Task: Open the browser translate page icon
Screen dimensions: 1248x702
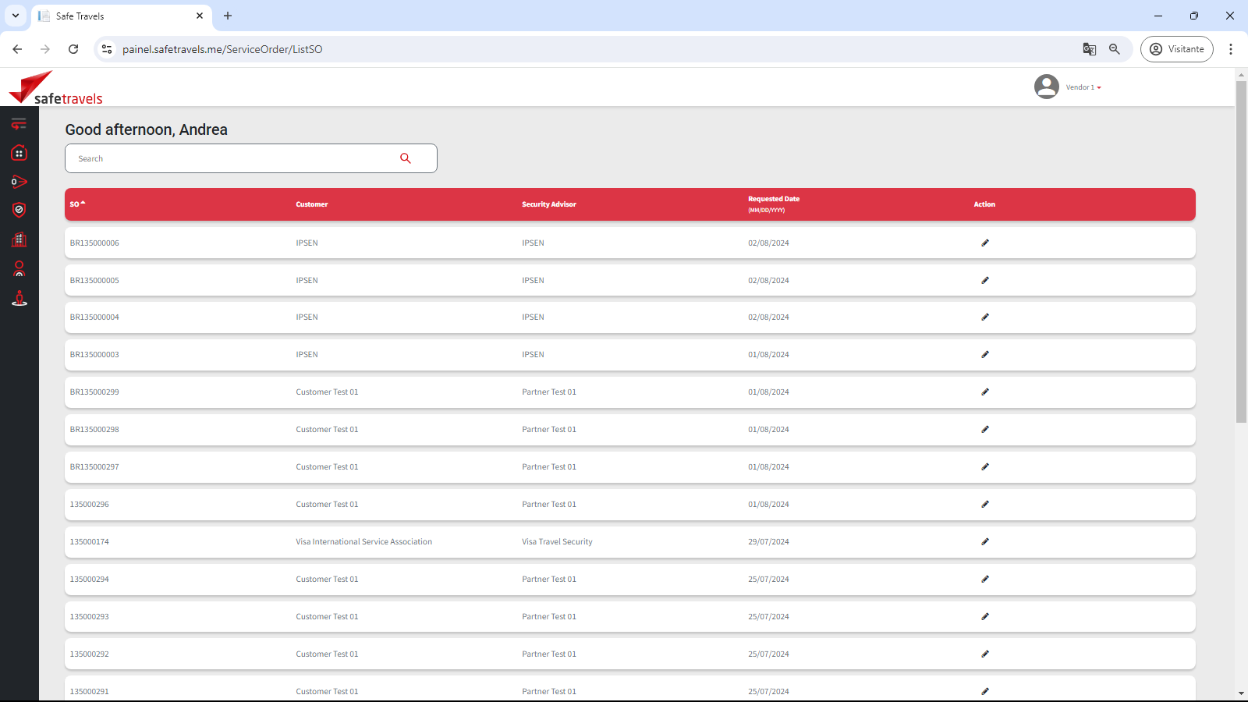Action: coord(1090,49)
